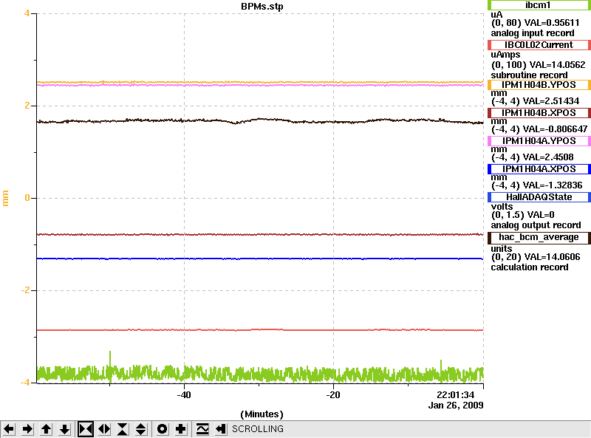This screenshot has height=438, width=591.
Task: Click the y-axis label -4 at bottom
Action: (24, 383)
